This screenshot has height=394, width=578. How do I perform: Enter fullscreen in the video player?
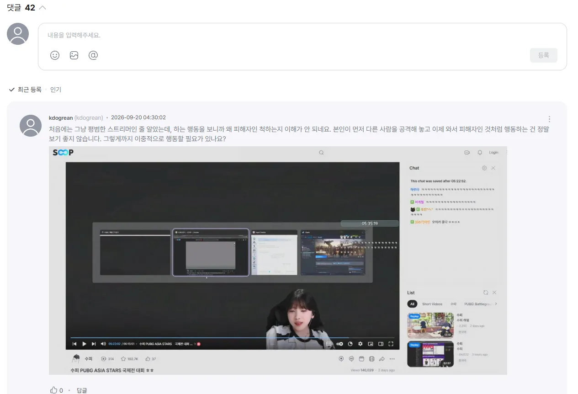pyautogui.click(x=391, y=344)
